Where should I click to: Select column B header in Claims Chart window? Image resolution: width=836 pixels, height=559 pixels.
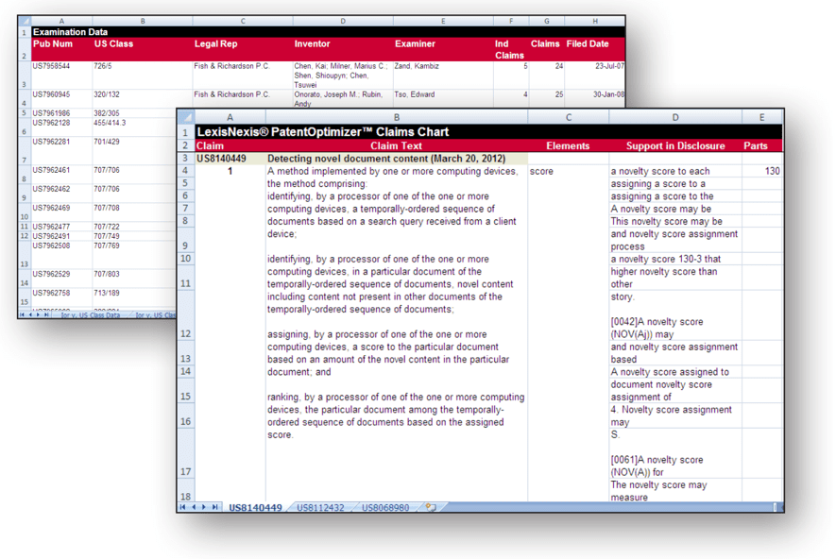point(396,117)
